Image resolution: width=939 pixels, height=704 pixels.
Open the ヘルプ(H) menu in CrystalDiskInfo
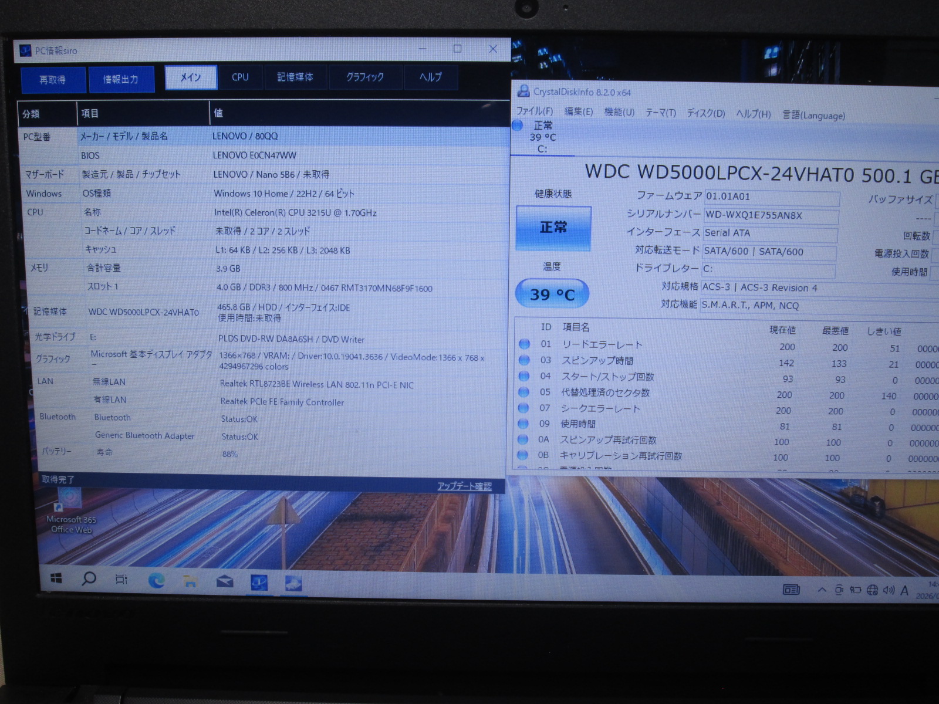(x=754, y=114)
